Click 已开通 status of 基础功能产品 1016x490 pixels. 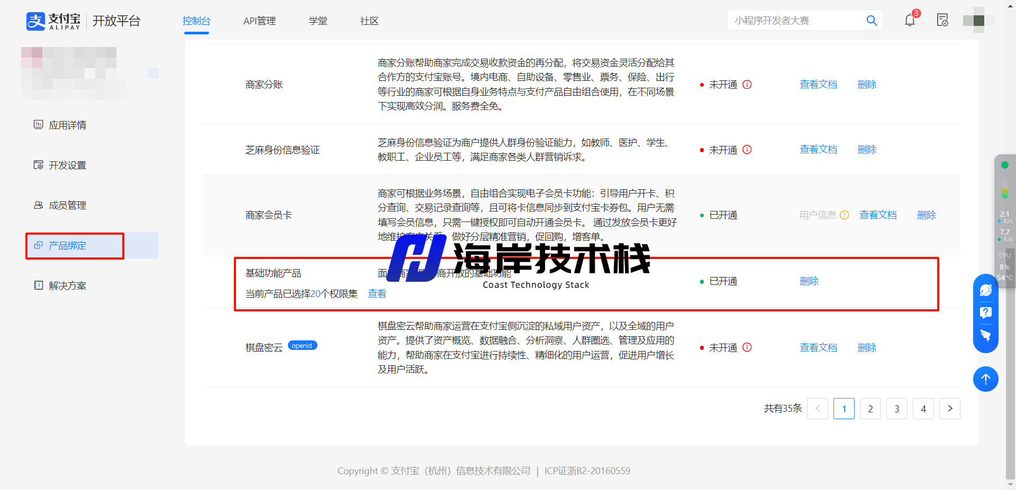[723, 281]
